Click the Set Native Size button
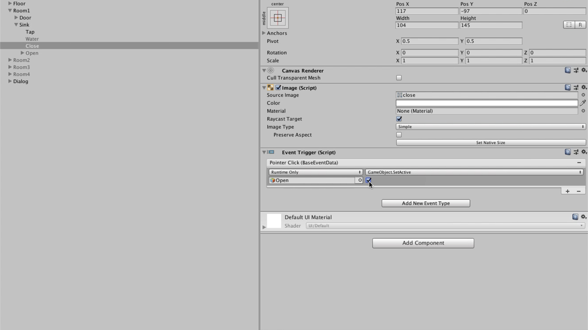The height and width of the screenshot is (330, 588). click(x=490, y=143)
